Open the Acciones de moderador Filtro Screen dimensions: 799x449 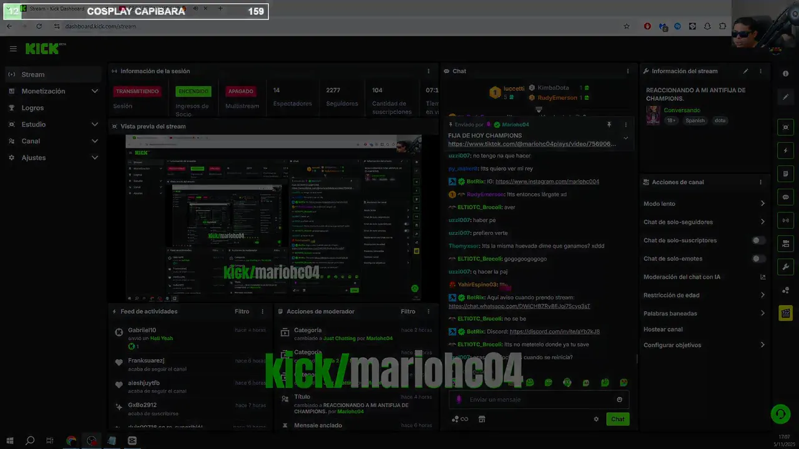[408, 311]
